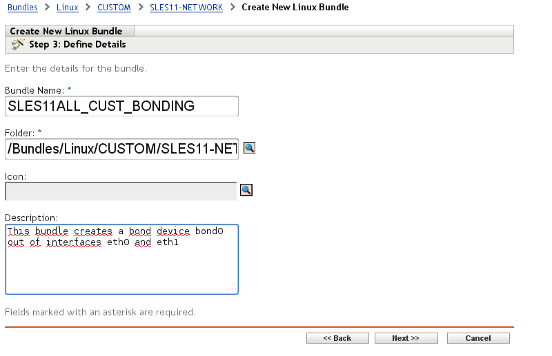Navigate to the CUSTOM breadcrumb folder
552x356 pixels.
[114, 7]
